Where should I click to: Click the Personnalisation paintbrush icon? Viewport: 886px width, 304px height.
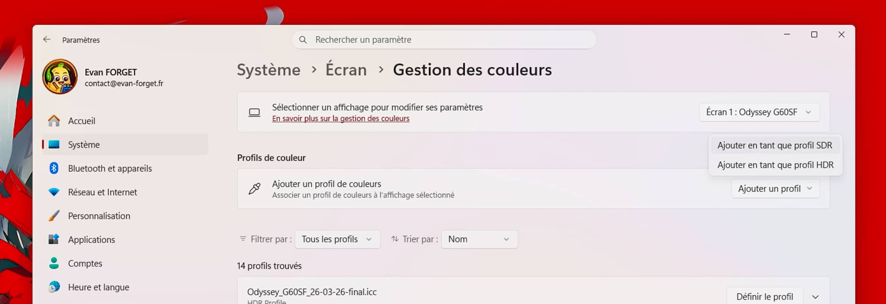[54, 216]
